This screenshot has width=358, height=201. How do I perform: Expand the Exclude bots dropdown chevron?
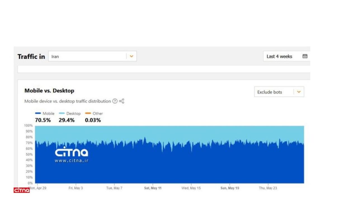click(299, 92)
